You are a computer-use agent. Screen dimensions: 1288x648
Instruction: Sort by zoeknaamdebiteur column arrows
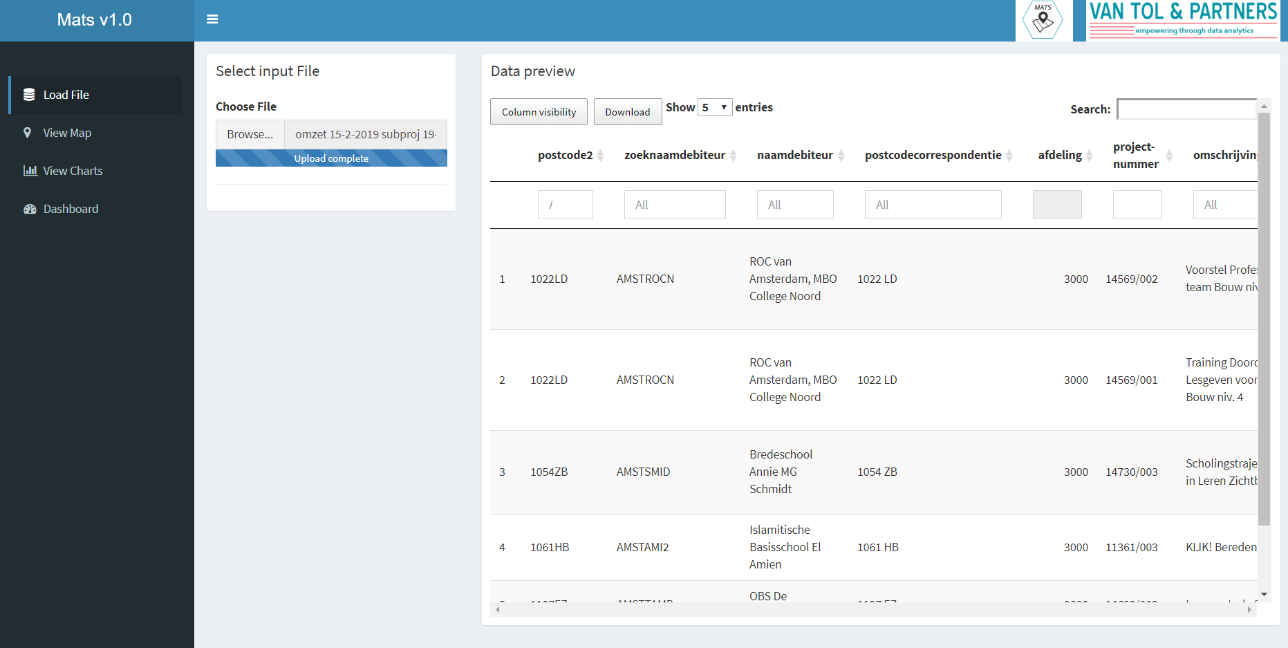tap(734, 156)
